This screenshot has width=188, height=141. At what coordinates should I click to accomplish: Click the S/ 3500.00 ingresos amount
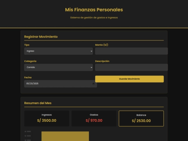[47, 120]
